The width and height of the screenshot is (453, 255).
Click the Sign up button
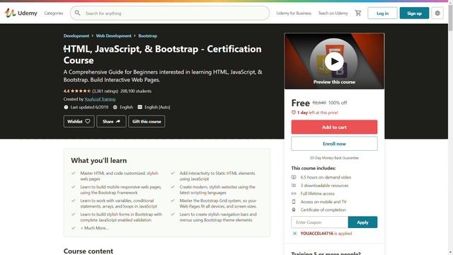tap(414, 13)
